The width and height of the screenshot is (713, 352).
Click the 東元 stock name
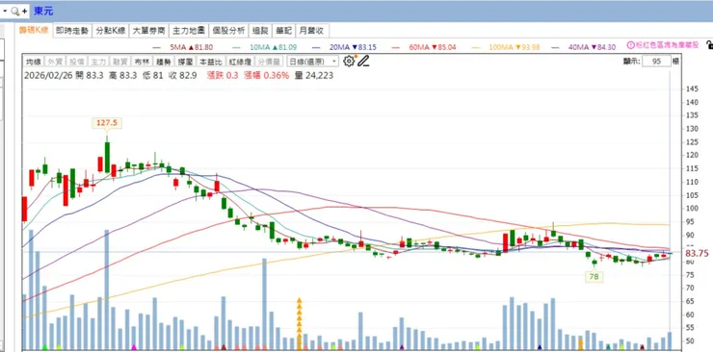coord(43,12)
